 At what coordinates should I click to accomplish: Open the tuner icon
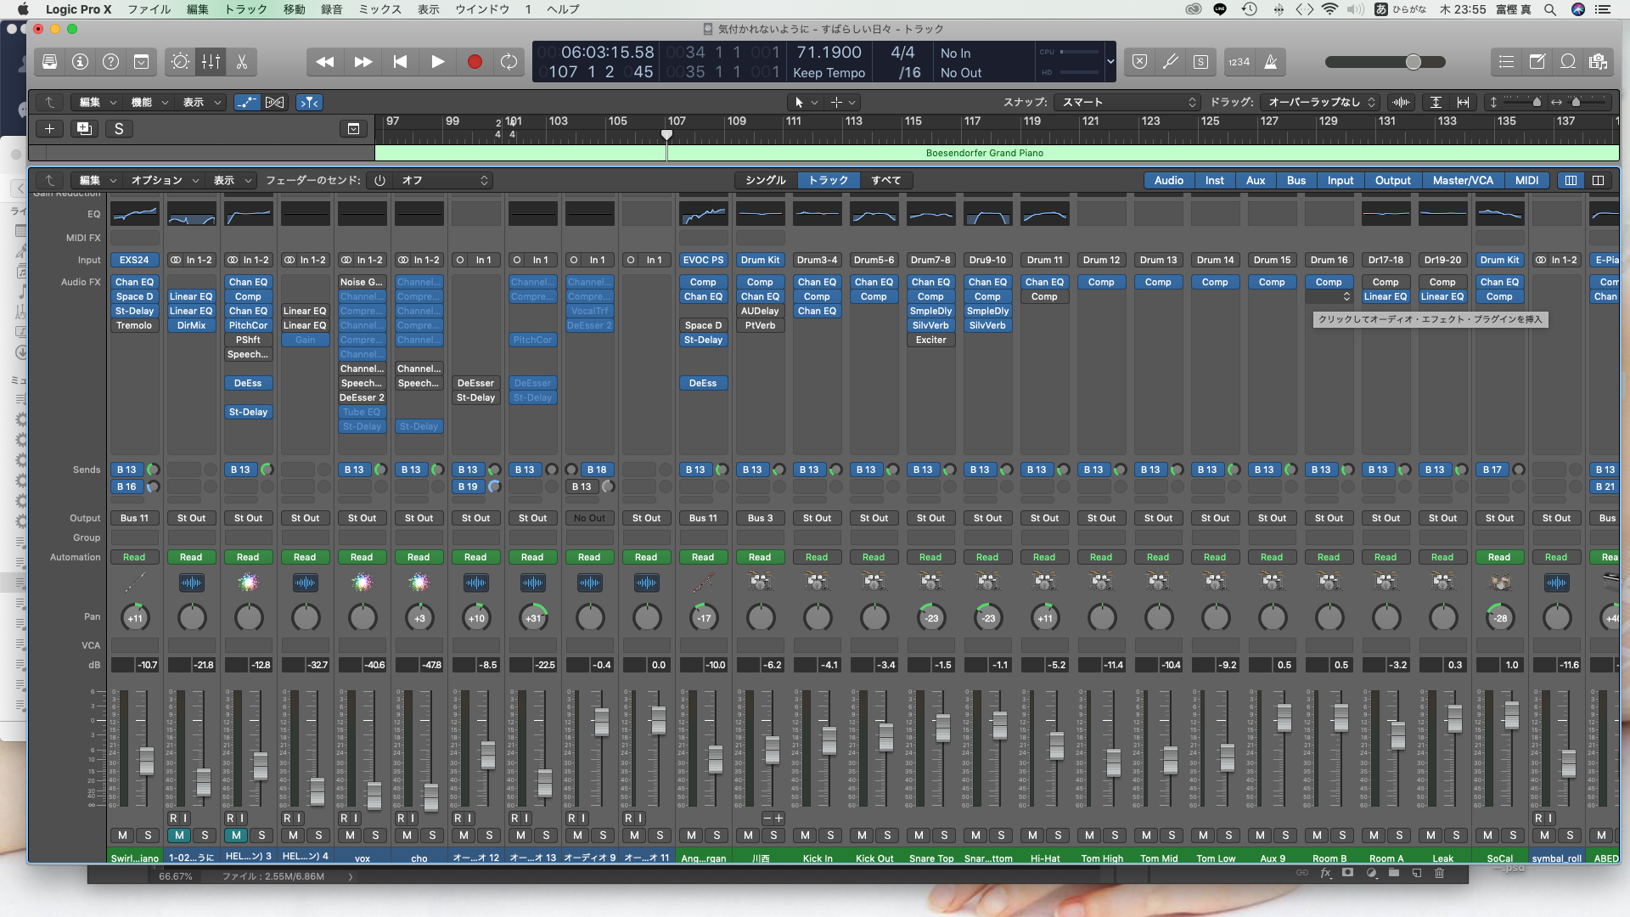1170,62
